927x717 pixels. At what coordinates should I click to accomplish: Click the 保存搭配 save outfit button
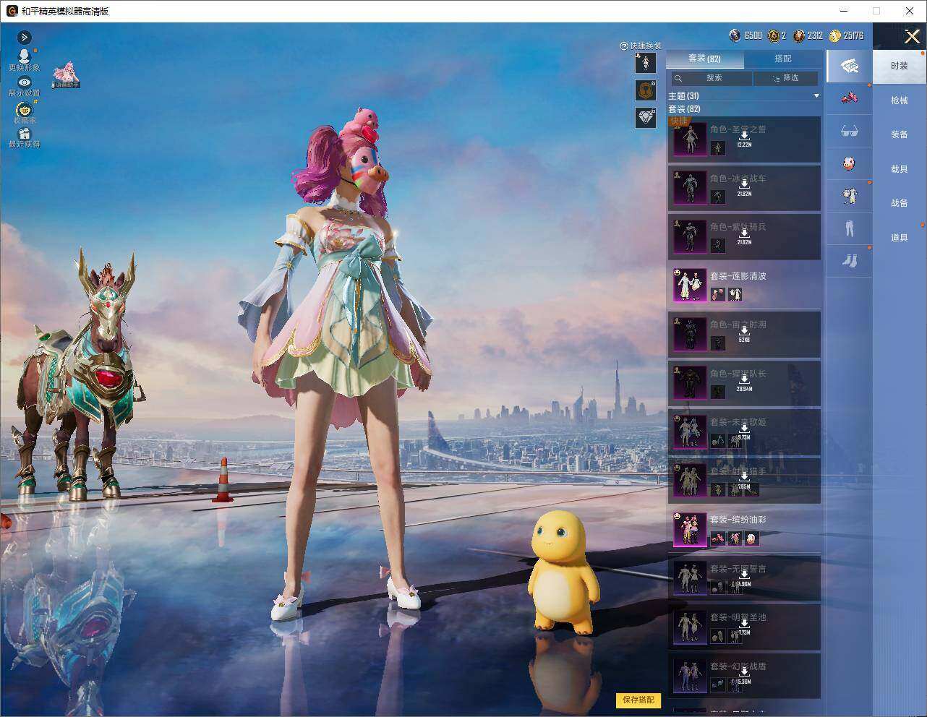tap(638, 700)
